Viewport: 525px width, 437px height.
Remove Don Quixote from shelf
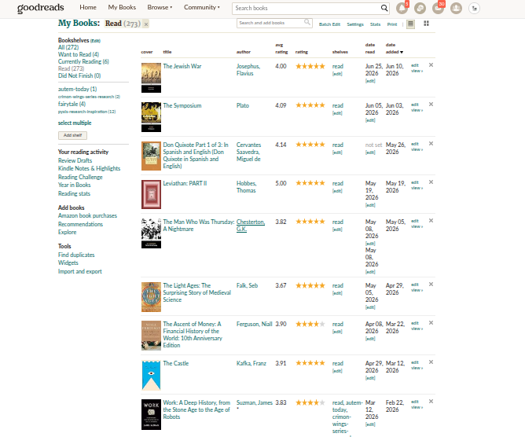click(x=431, y=143)
